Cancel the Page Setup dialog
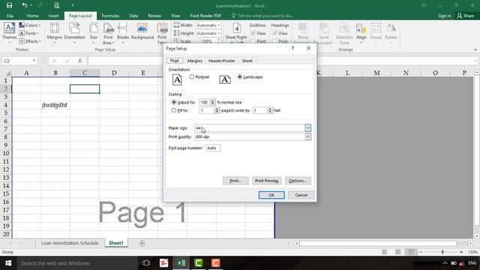This screenshot has width=480, height=270. click(x=301, y=195)
